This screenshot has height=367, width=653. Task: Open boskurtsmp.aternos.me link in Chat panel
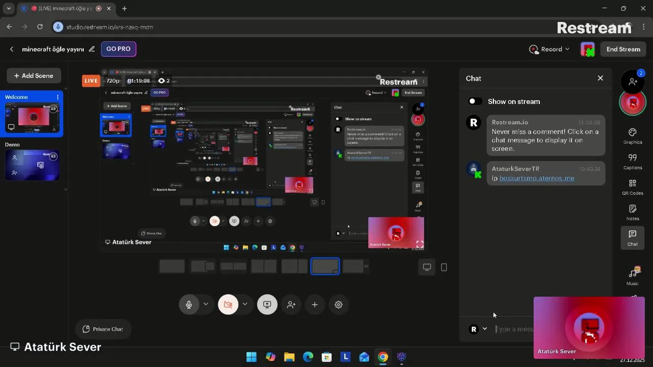(x=537, y=178)
